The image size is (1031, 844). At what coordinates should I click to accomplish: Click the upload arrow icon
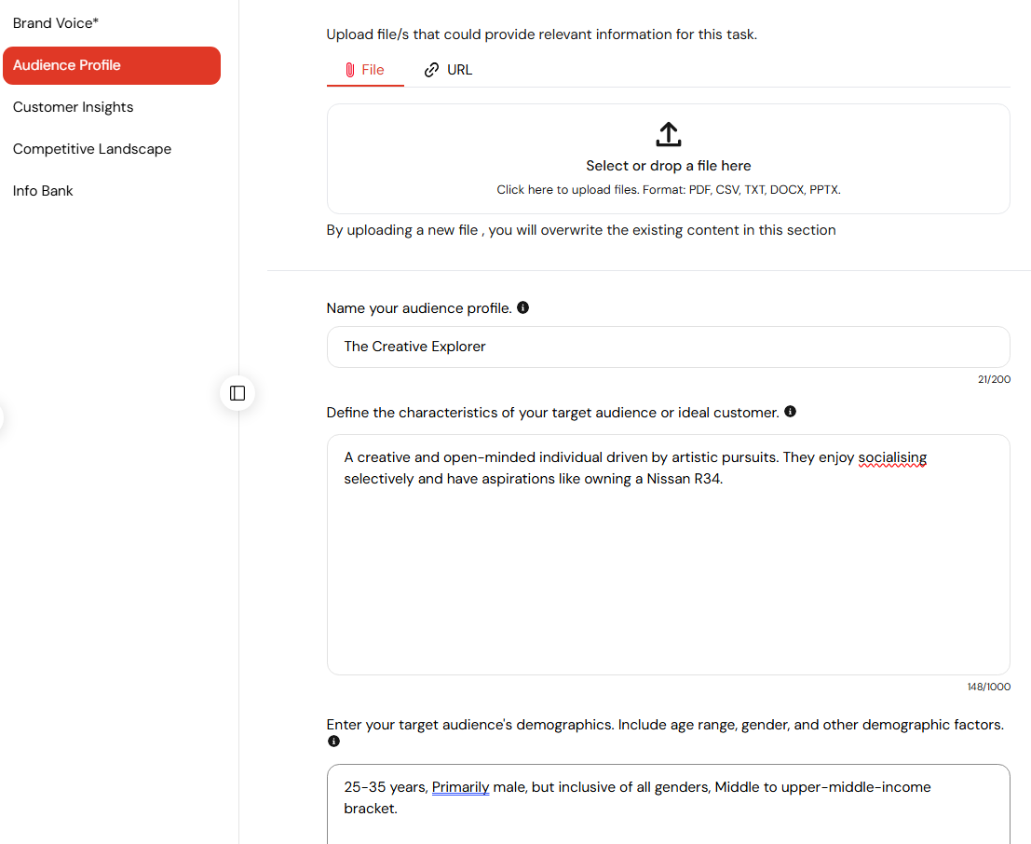(668, 134)
